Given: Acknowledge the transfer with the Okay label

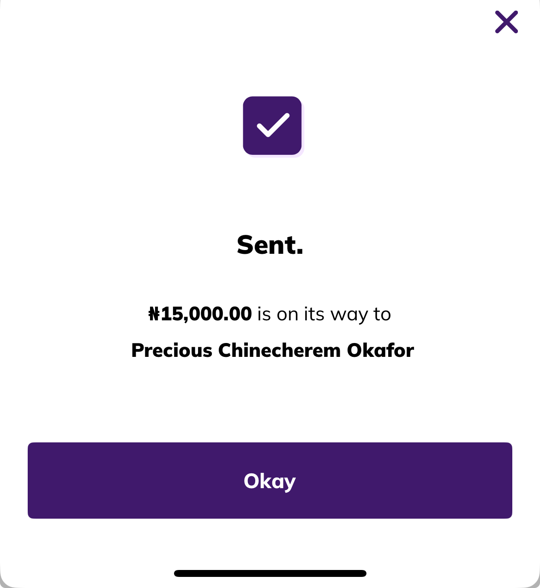Looking at the screenshot, I should click(270, 481).
